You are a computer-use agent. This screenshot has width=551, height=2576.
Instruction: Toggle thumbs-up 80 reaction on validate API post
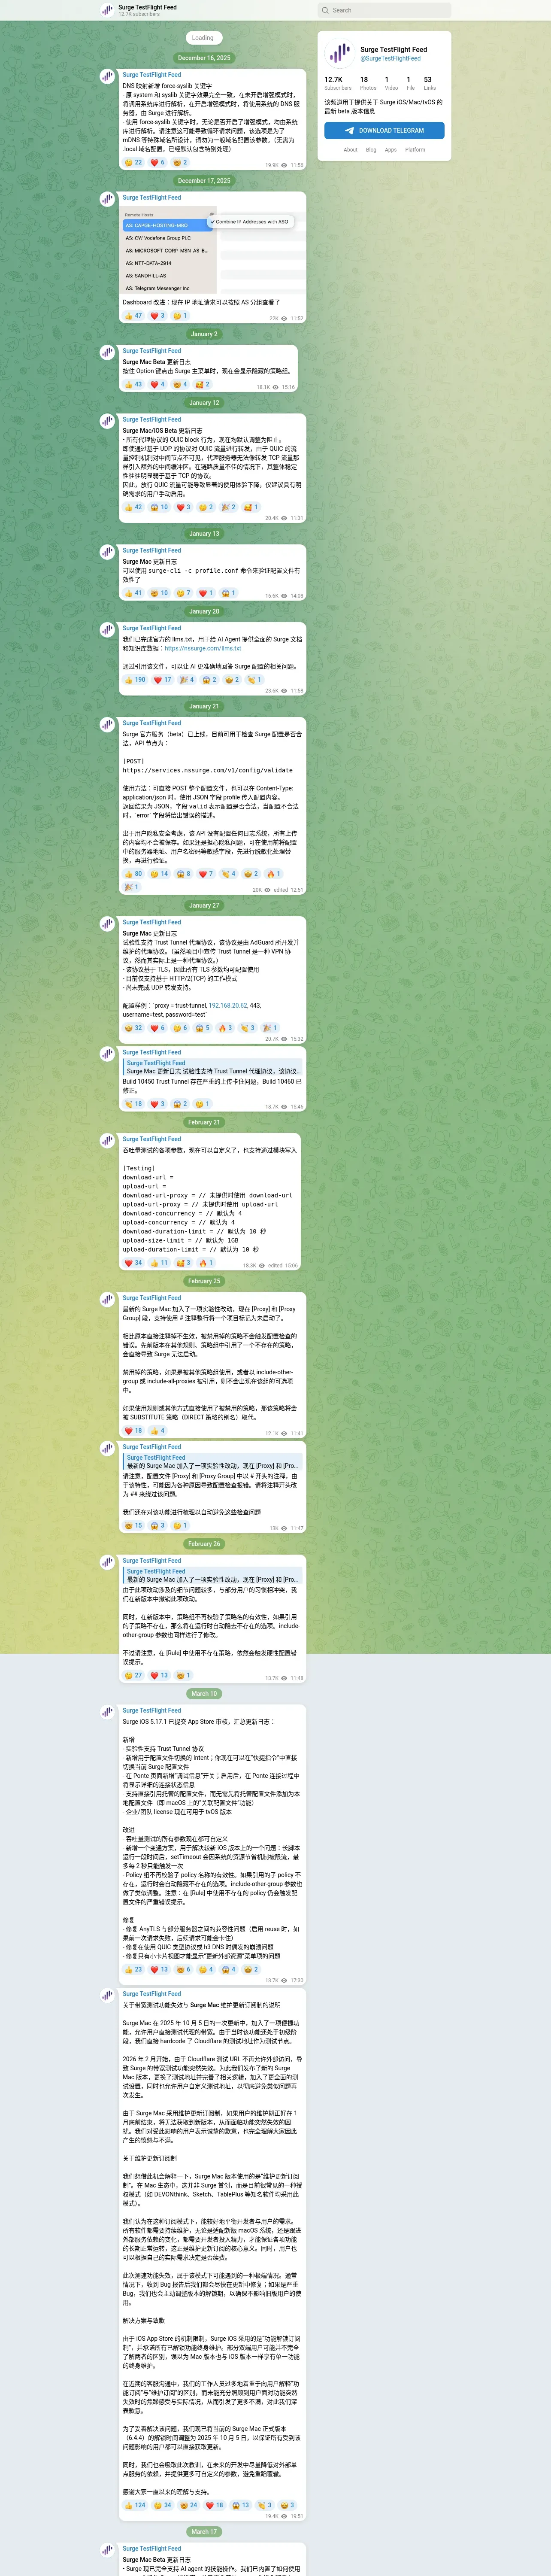133,874
